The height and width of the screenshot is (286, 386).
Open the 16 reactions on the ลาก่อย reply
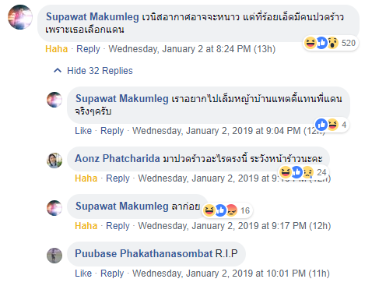tap(227, 210)
